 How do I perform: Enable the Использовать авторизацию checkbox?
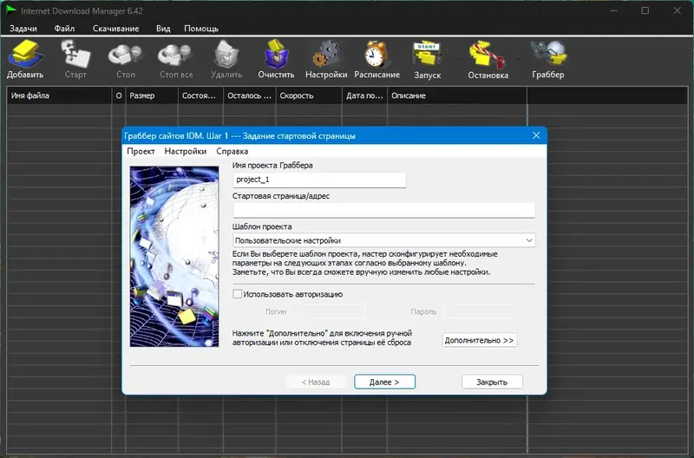237,294
